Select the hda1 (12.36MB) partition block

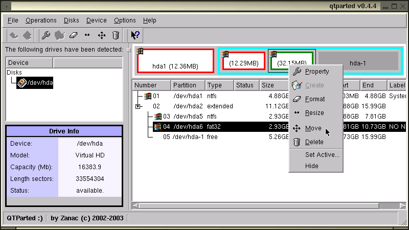tap(175, 61)
